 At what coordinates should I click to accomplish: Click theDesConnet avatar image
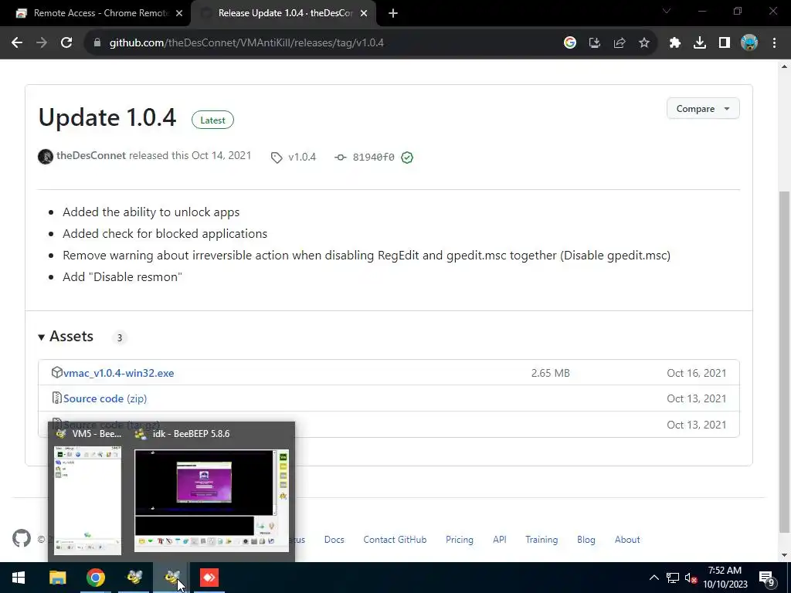(x=46, y=156)
